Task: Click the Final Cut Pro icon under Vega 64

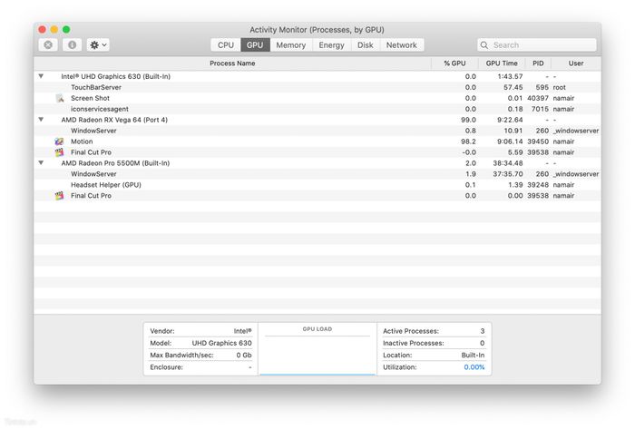Action: [x=59, y=152]
